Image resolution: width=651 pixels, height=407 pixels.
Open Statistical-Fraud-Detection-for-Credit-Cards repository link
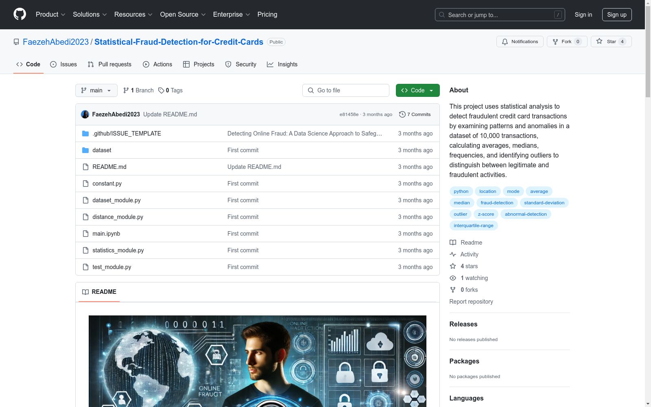[179, 42]
